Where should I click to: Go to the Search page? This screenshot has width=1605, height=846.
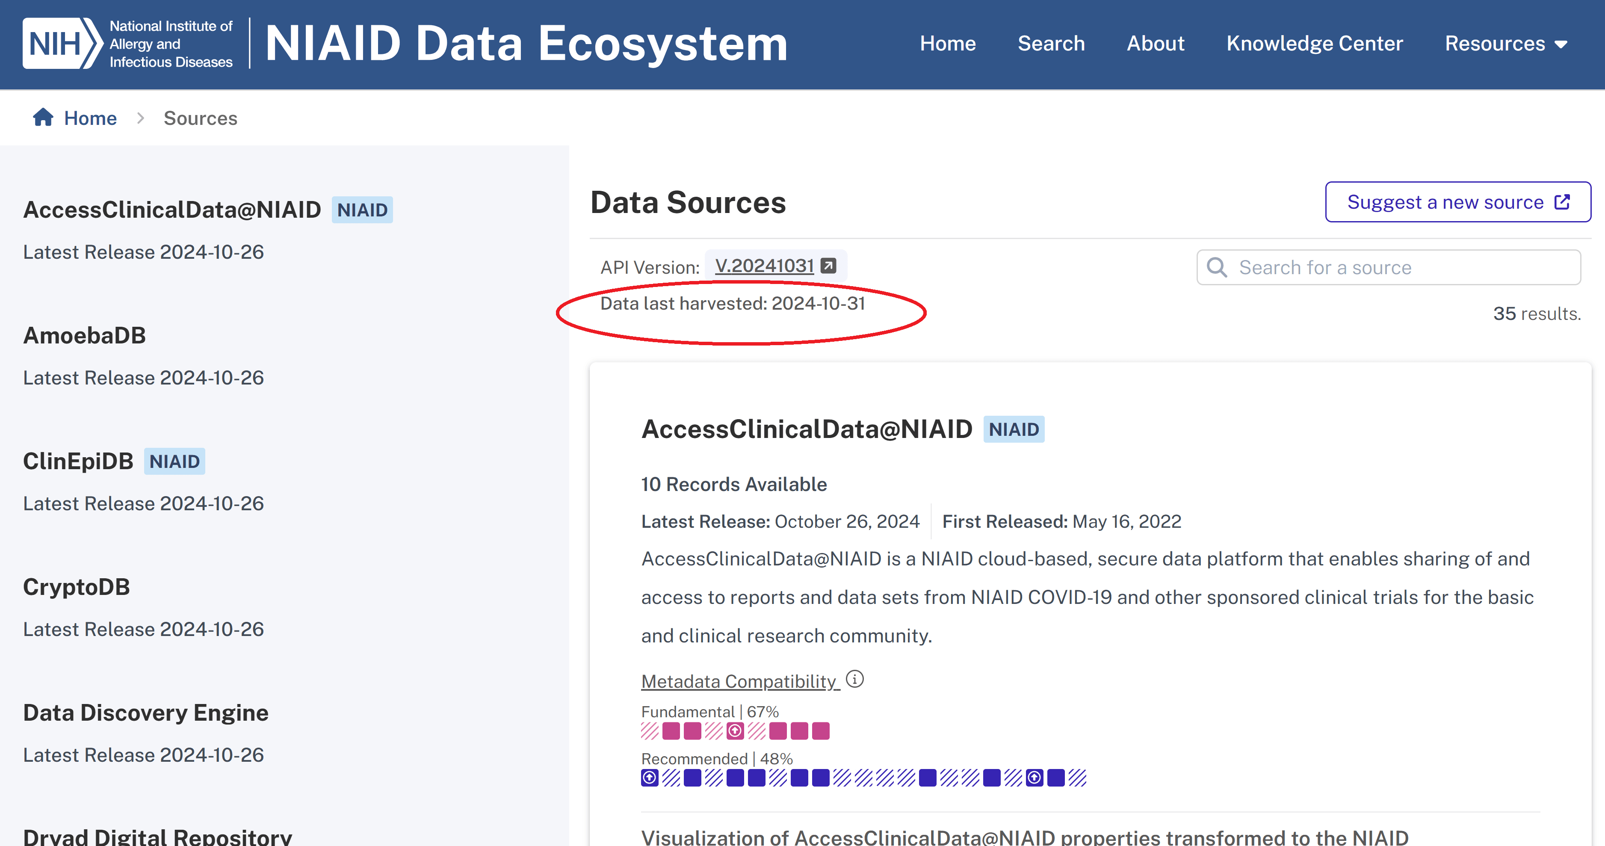pos(1051,44)
